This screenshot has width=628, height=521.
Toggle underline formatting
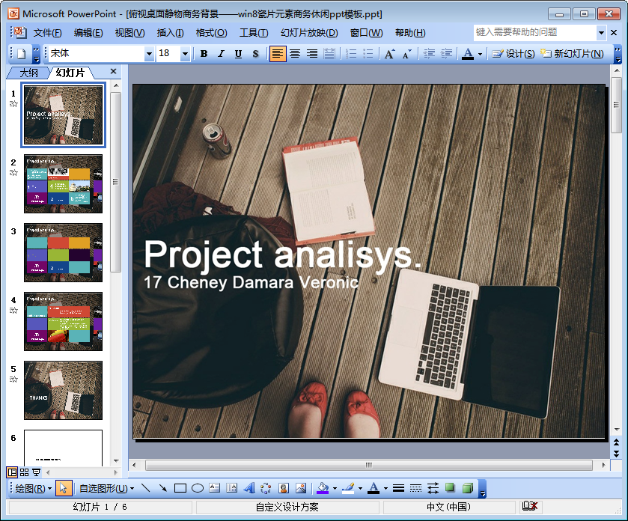238,54
